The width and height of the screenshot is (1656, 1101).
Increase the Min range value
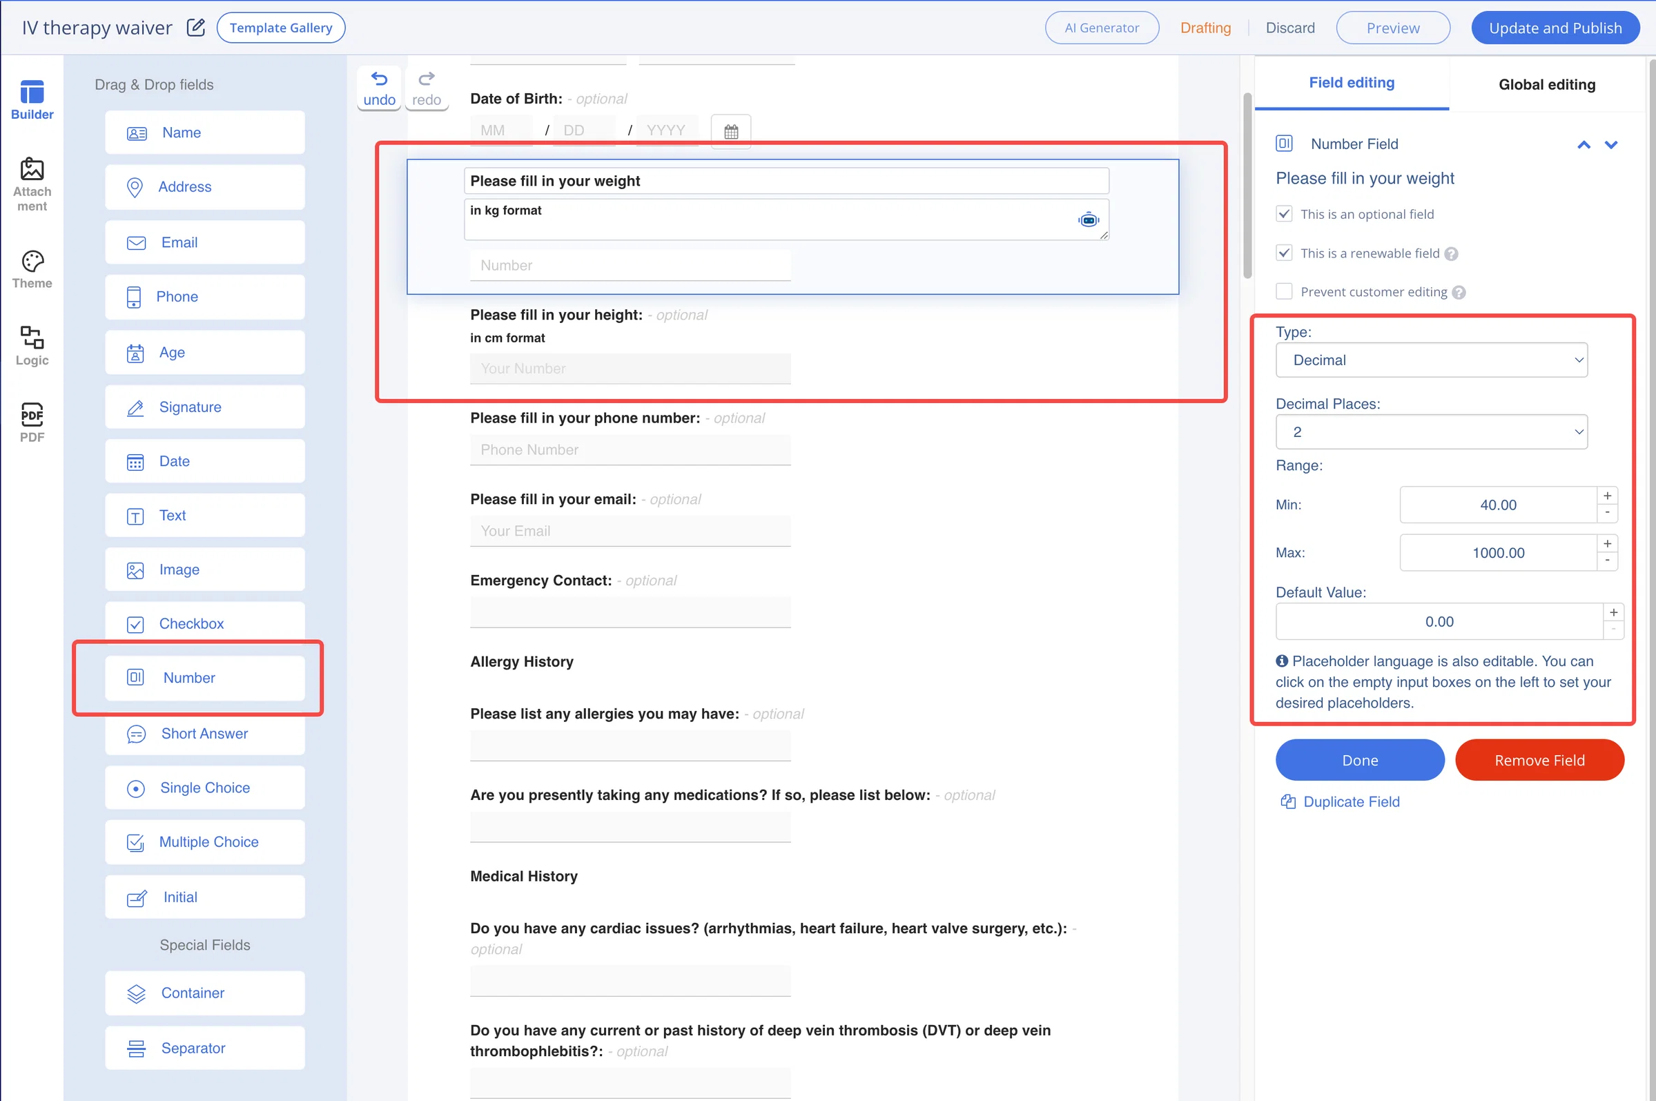pyautogui.click(x=1607, y=496)
